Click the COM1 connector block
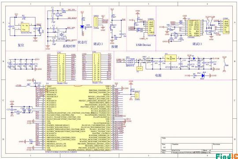Image resolution: width=238 pixels, height=159 pixels. pos(226,26)
